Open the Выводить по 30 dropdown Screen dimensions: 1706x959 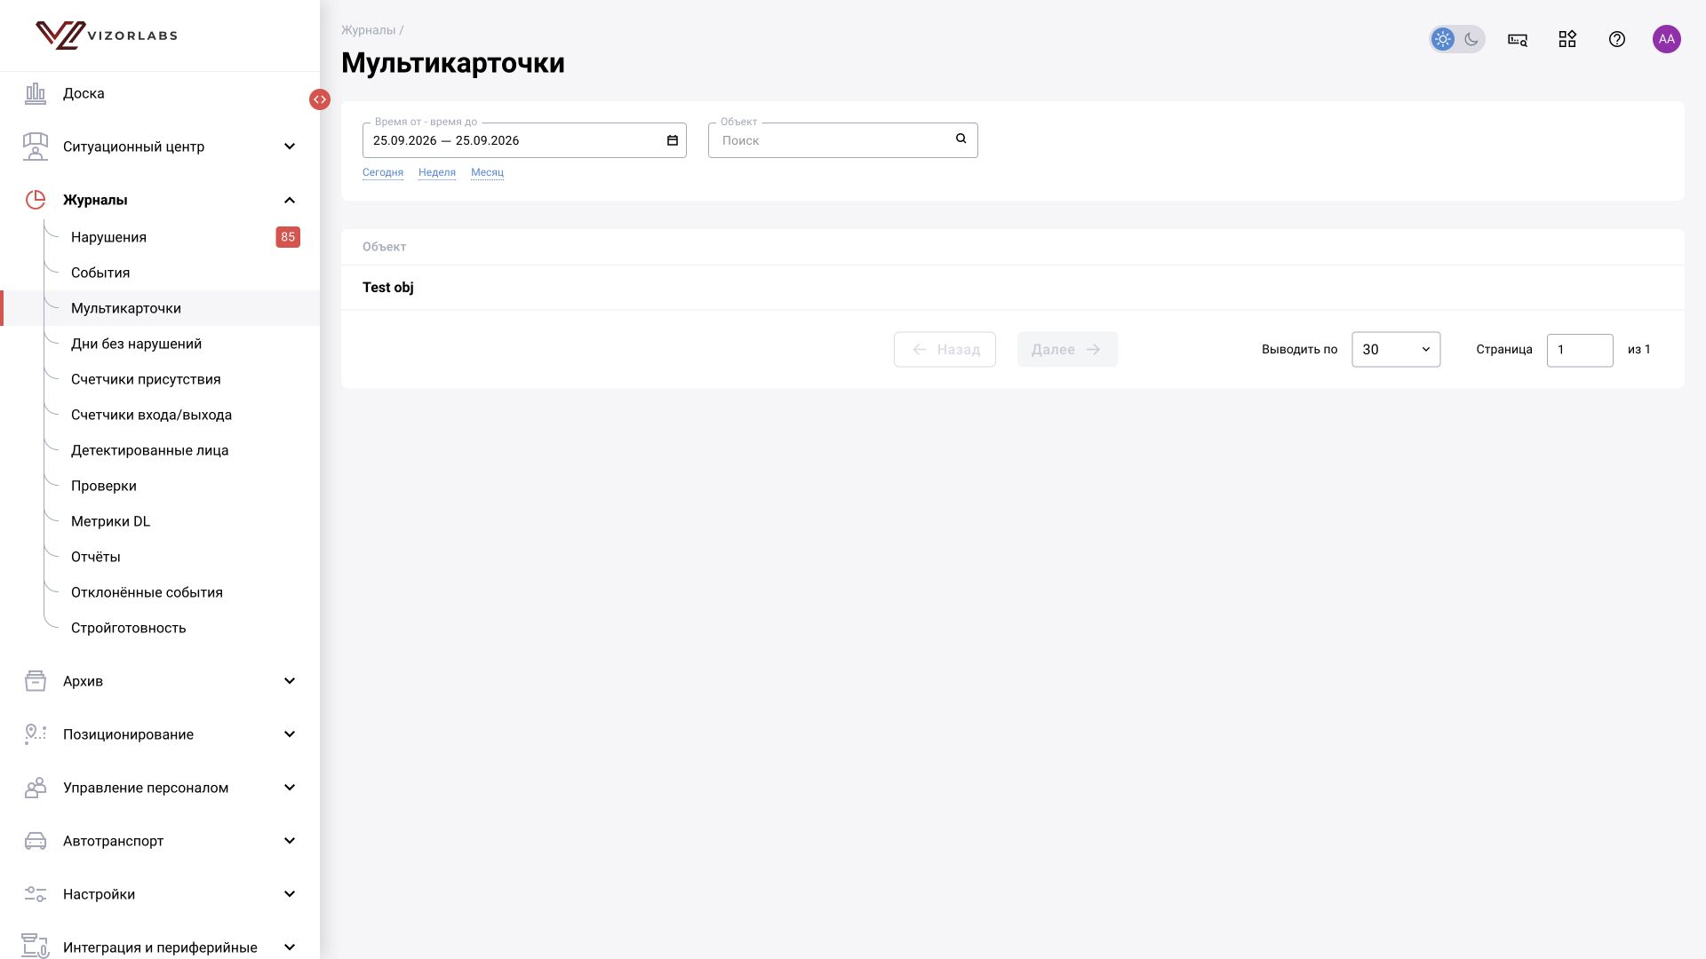click(x=1396, y=350)
